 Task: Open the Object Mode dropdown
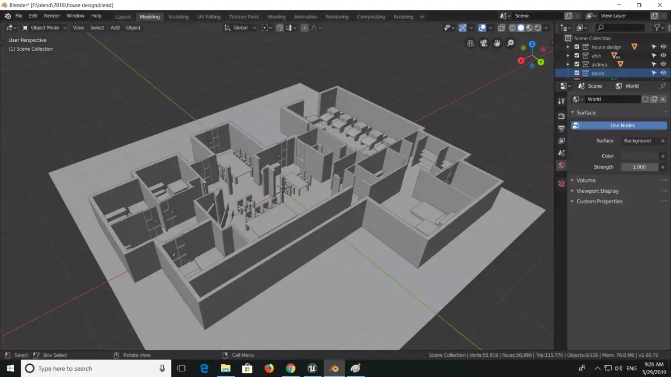point(44,27)
